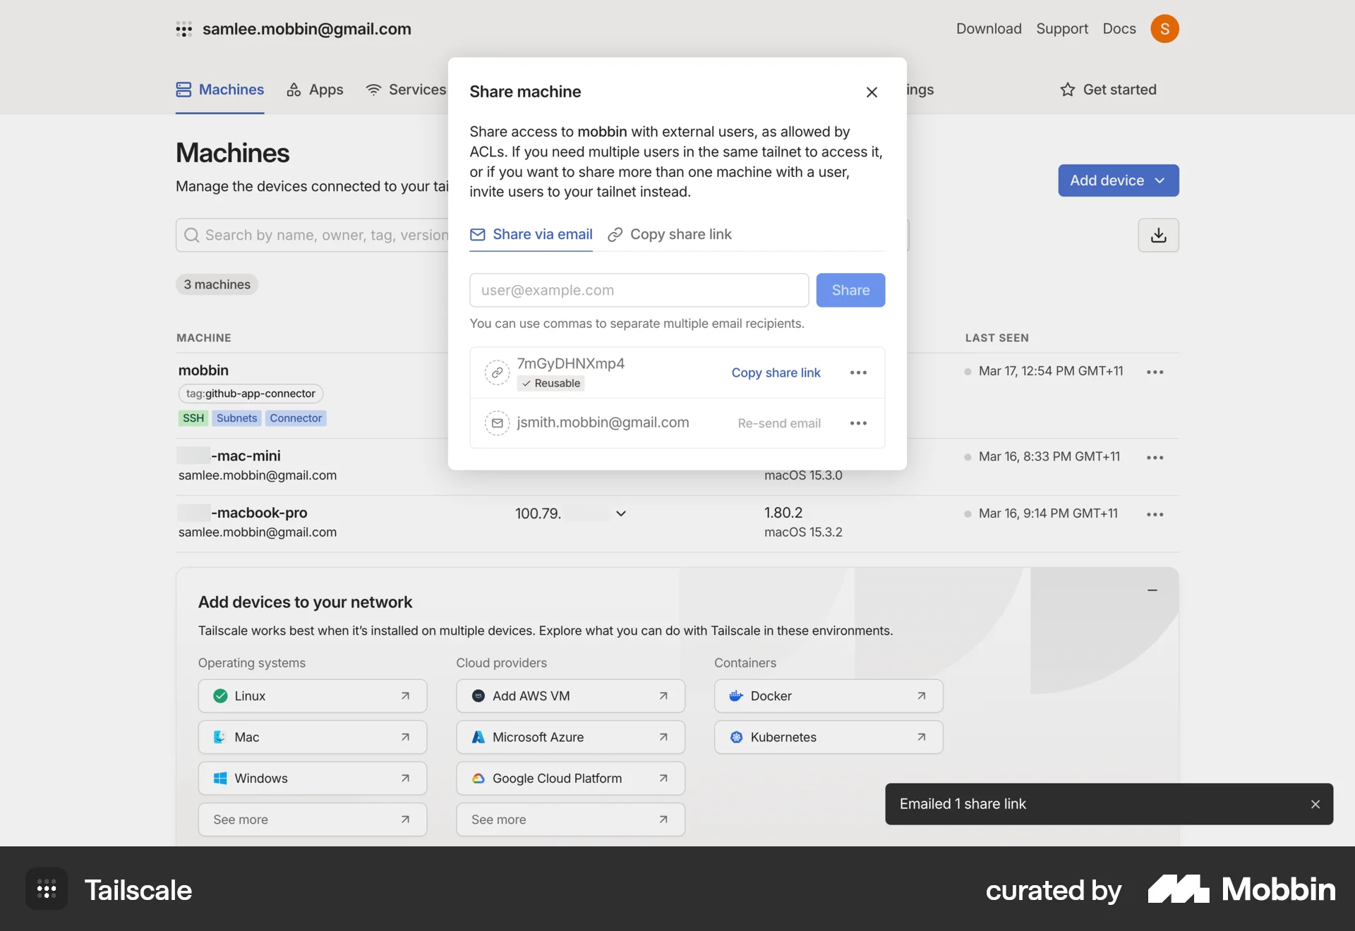The width and height of the screenshot is (1355, 931).
Task: Click the Get started star icon
Action: coord(1067,90)
